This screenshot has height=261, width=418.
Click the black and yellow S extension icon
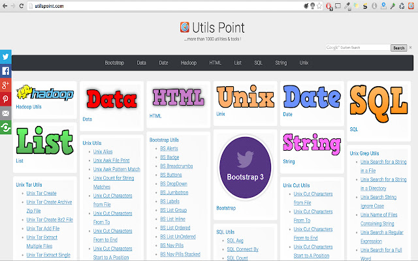click(x=365, y=6)
